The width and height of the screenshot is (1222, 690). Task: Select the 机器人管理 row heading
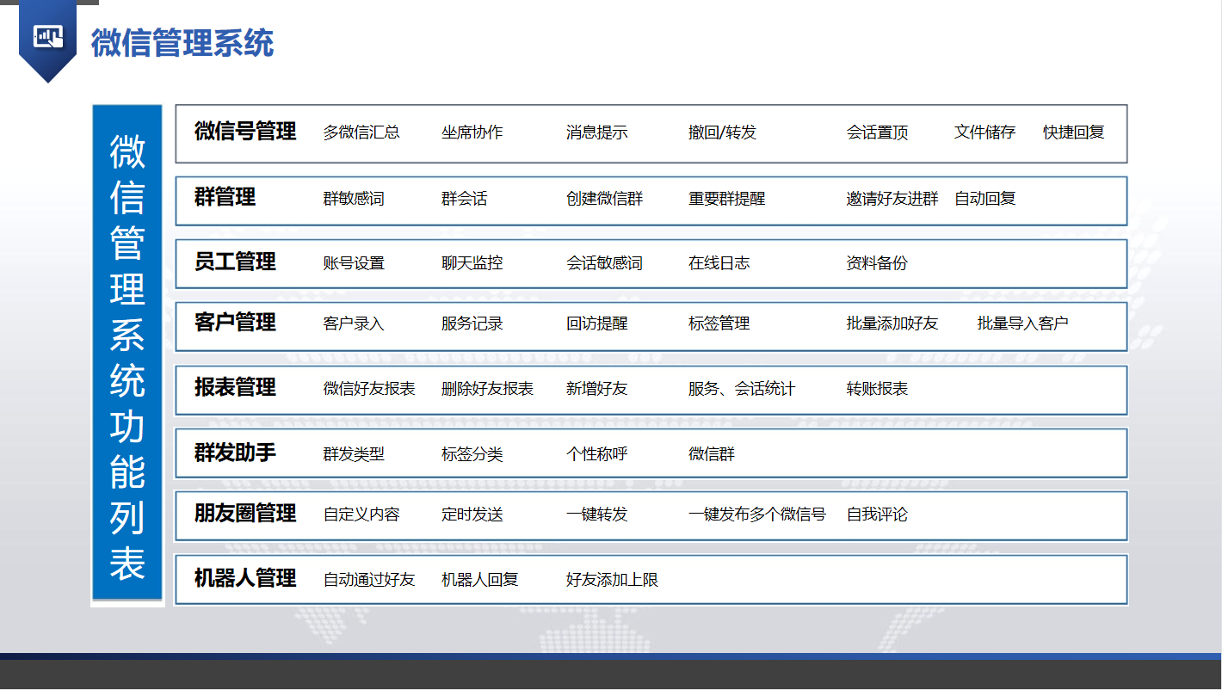pyautogui.click(x=245, y=578)
